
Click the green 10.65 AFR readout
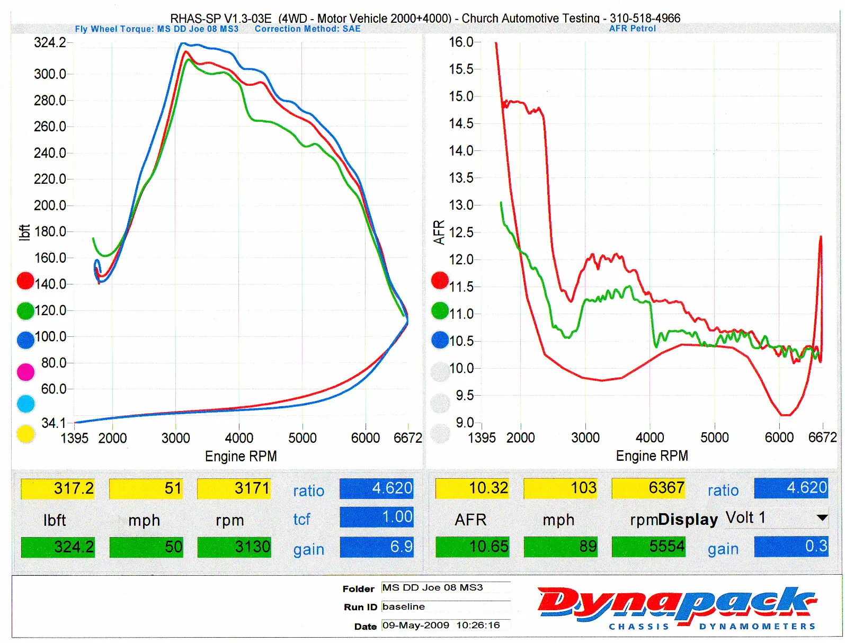click(x=472, y=547)
